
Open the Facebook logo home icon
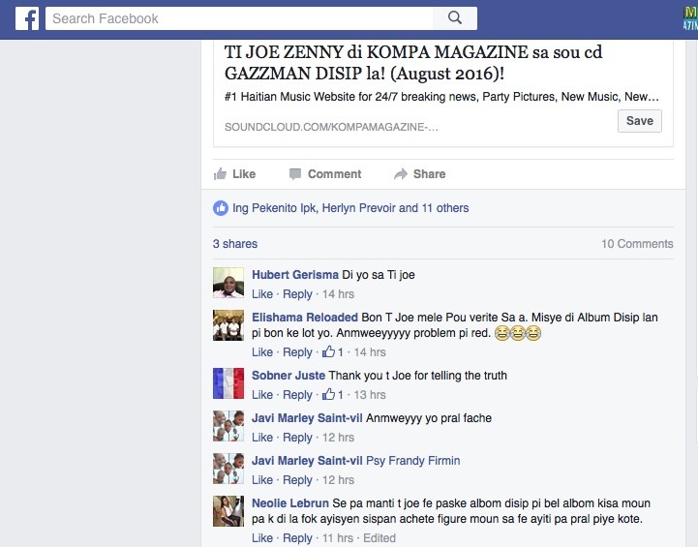[x=27, y=18]
